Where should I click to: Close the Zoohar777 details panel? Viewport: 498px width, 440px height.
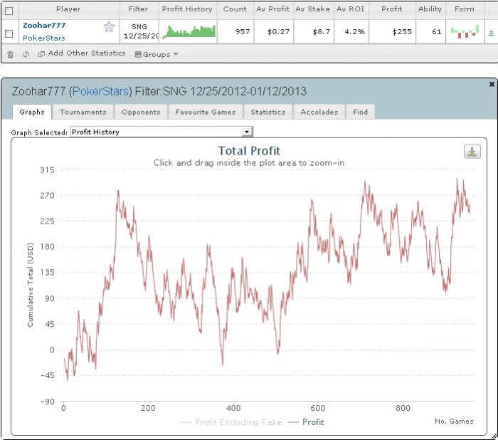point(492,84)
